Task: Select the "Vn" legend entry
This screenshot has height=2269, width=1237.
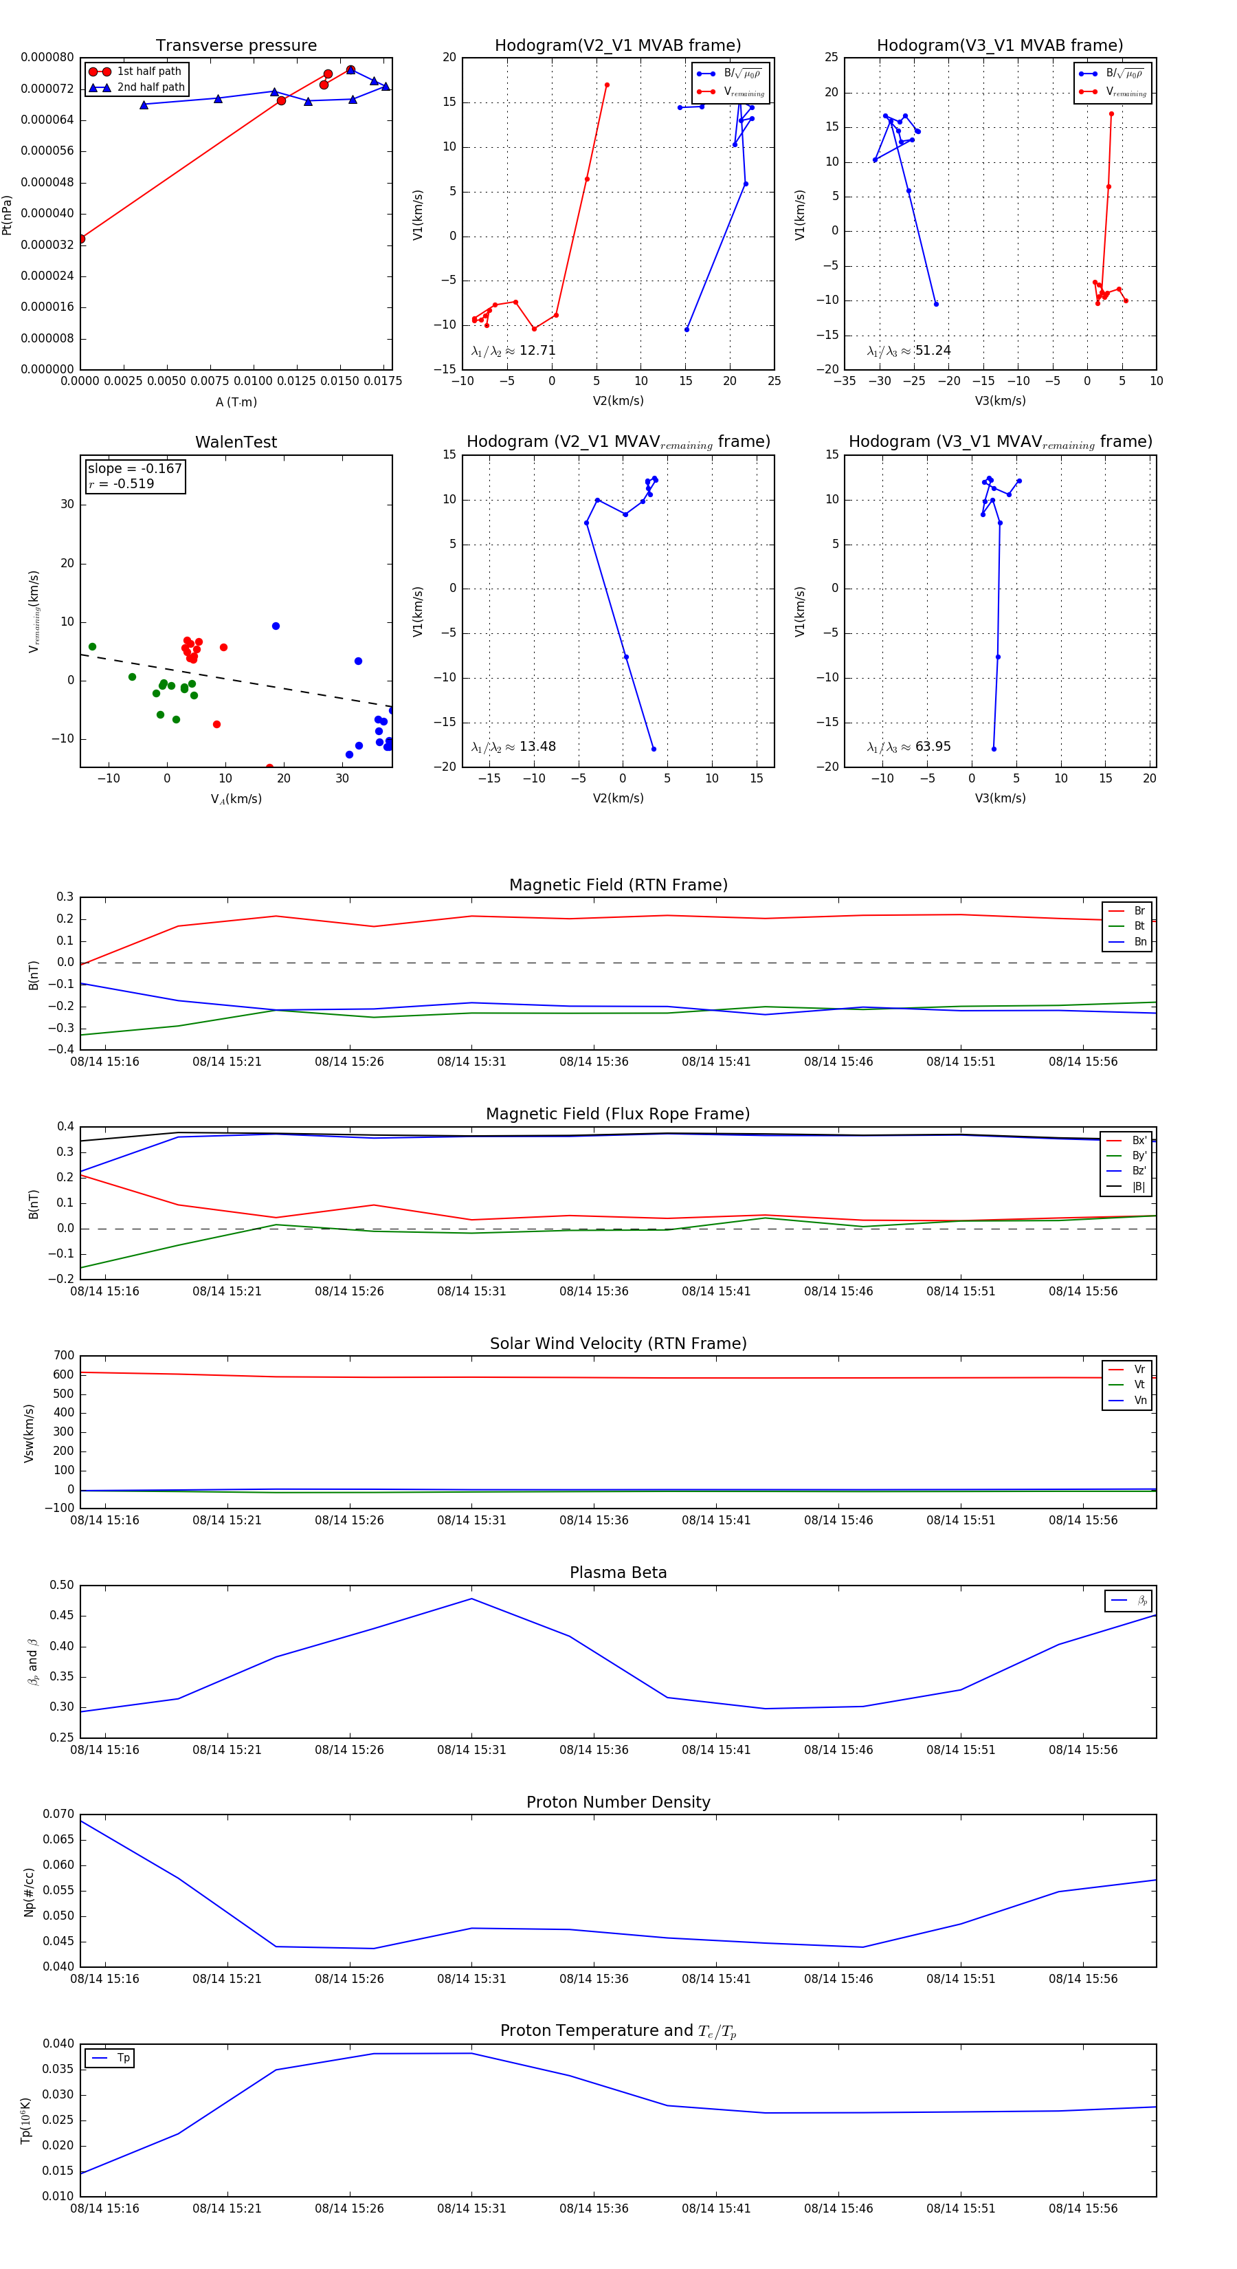Action: (x=1127, y=1401)
